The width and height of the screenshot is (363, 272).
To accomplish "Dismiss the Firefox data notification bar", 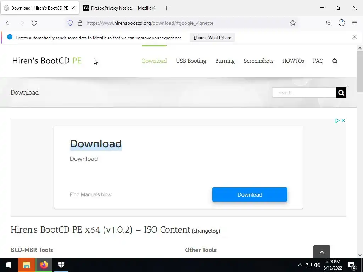I will click(354, 37).
